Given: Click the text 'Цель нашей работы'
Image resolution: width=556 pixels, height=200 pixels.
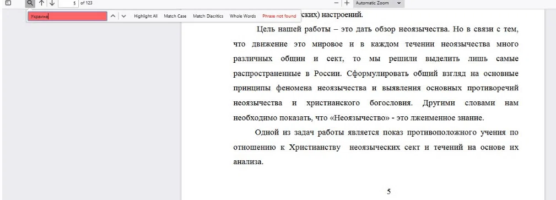Looking at the screenshot, I should 294,29.
